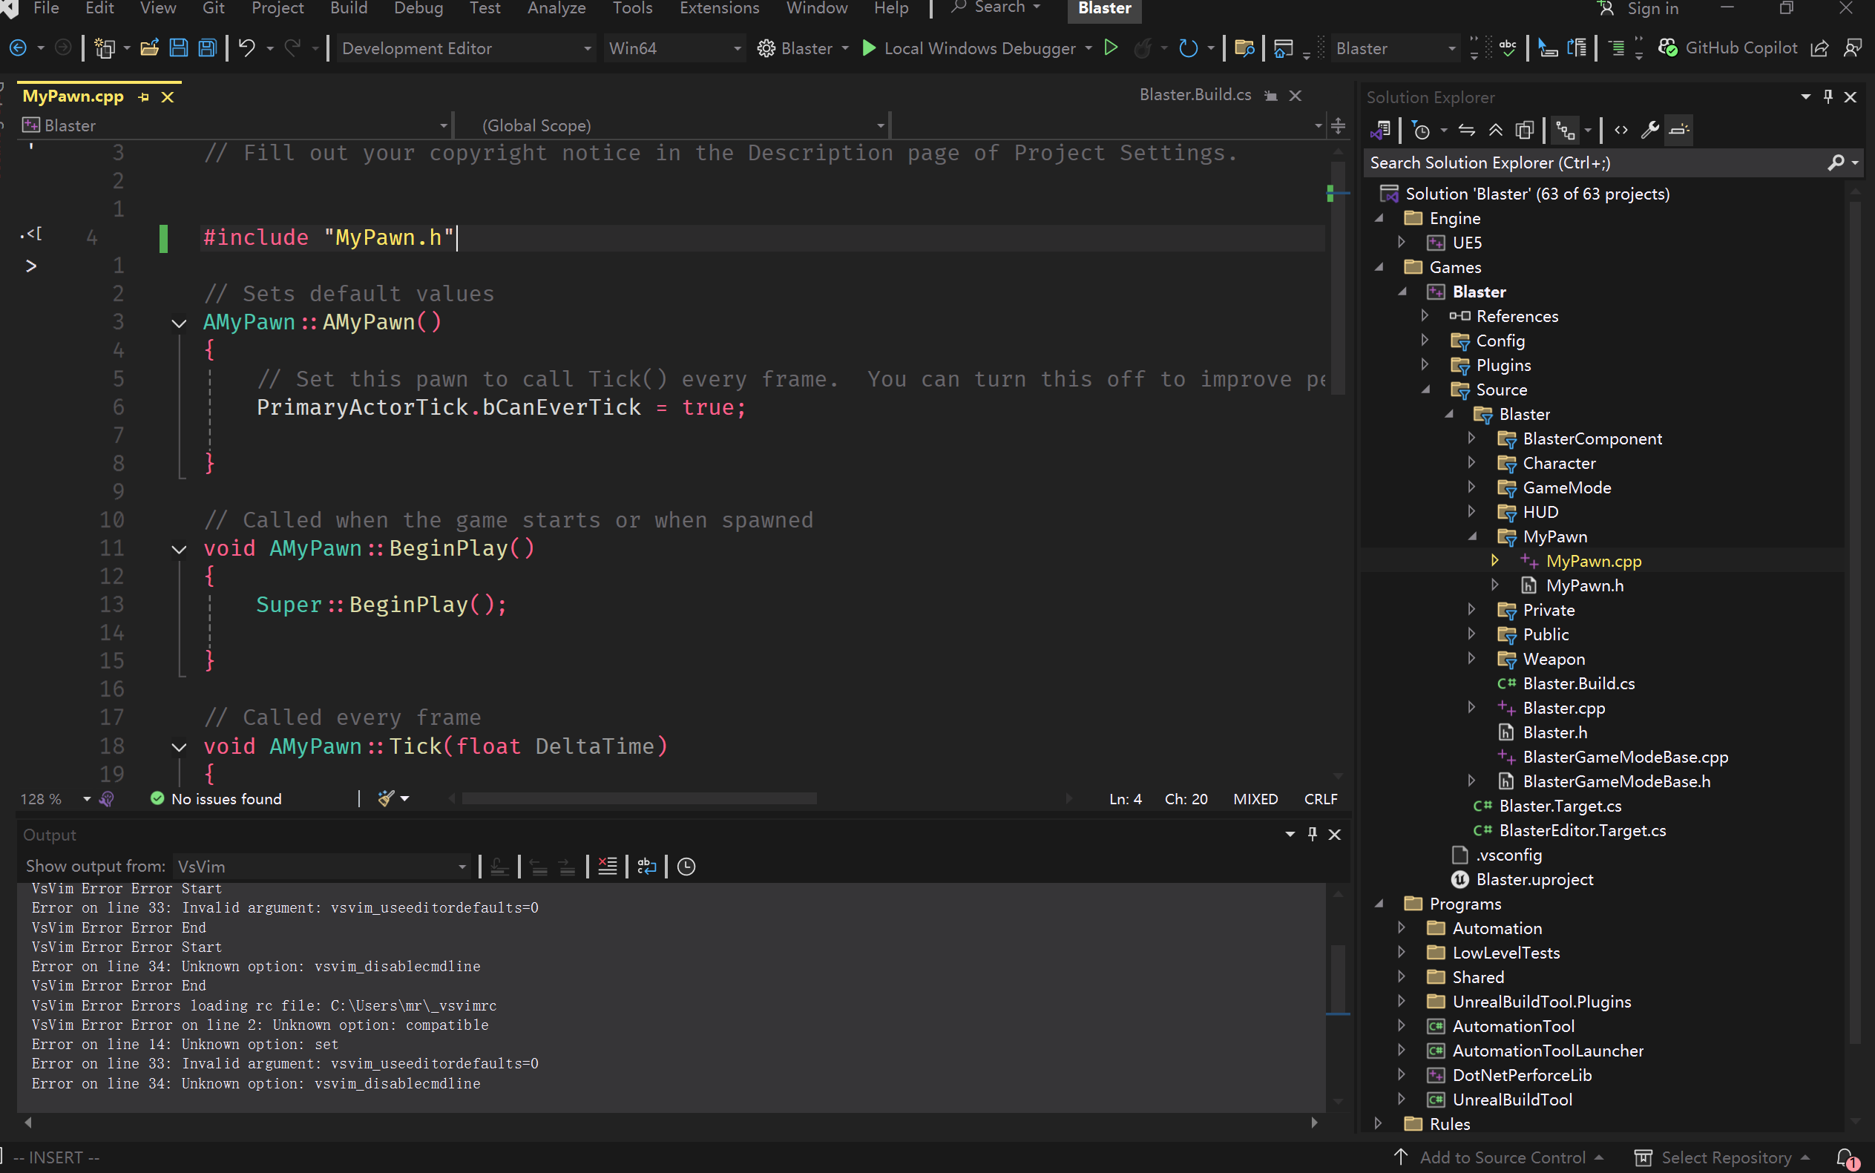This screenshot has height=1173, width=1875.
Task: Switch to the Blaster.Build.cs tab
Action: [x=1195, y=95]
